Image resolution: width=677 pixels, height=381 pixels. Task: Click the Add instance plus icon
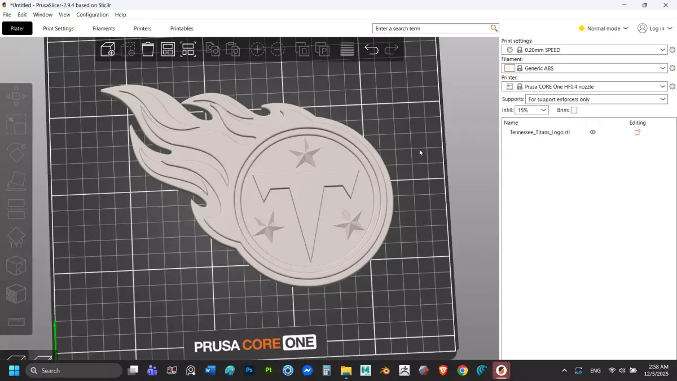257,50
